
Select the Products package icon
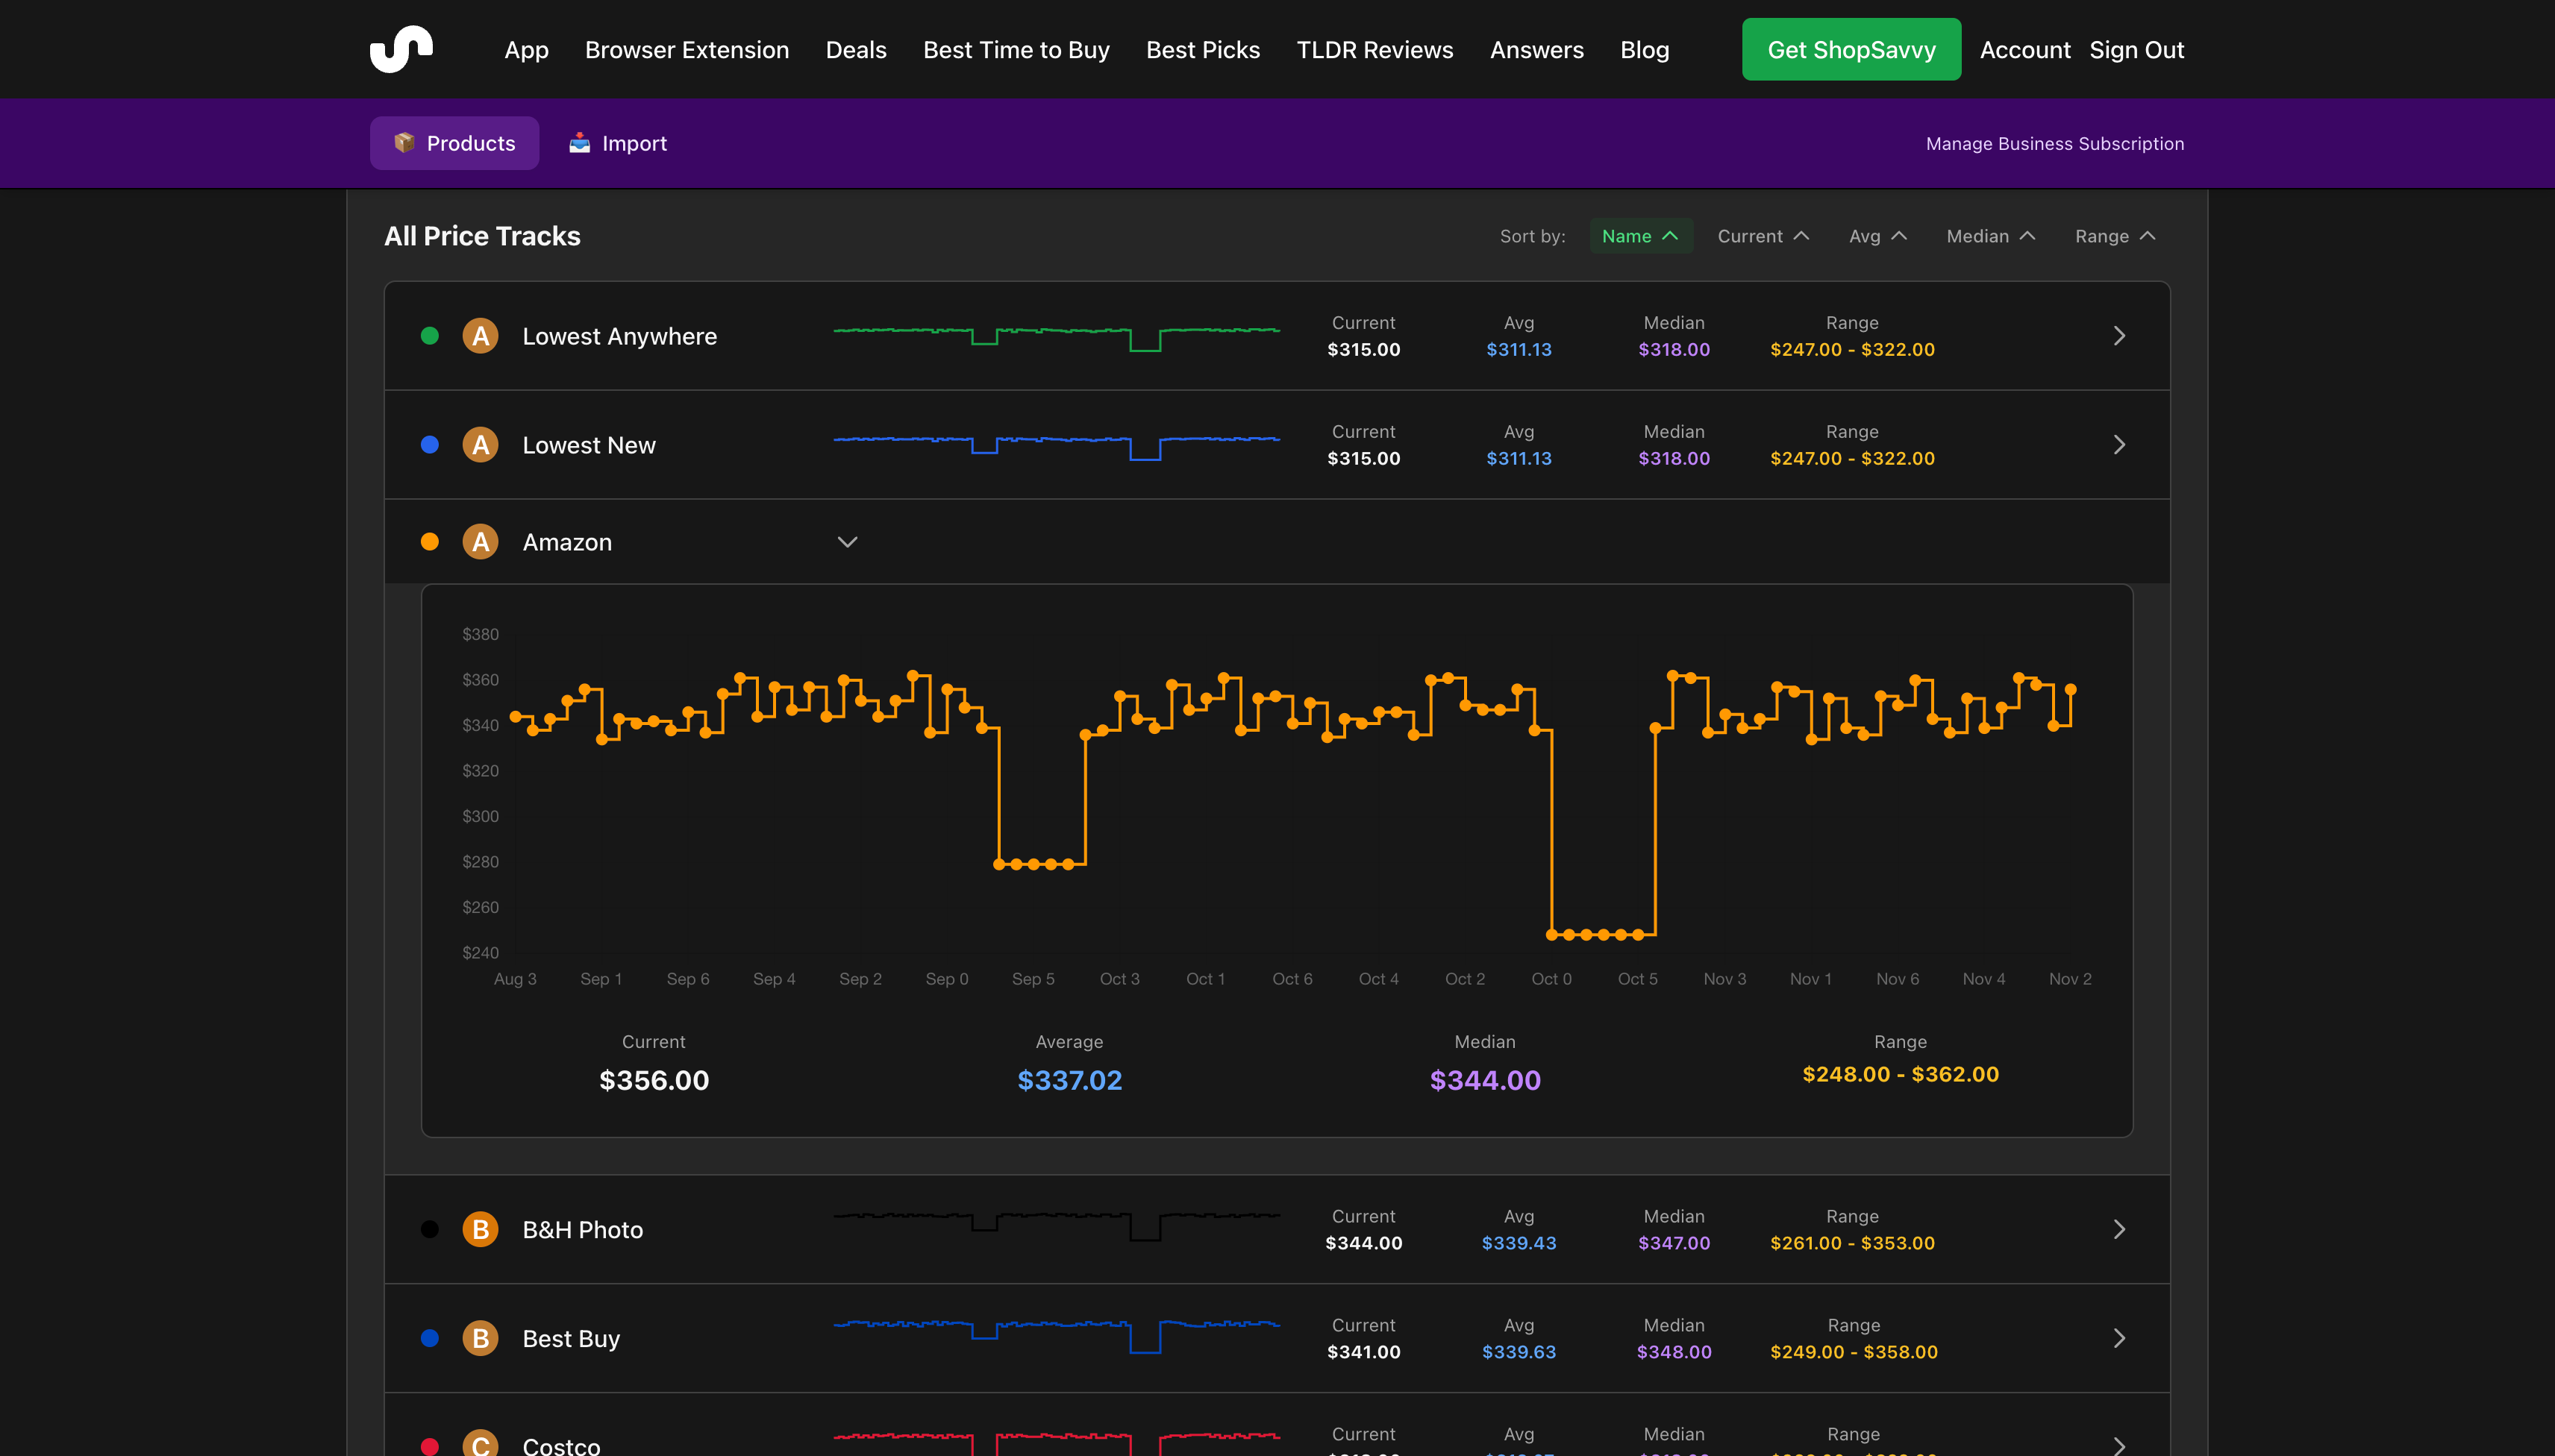[406, 142]
